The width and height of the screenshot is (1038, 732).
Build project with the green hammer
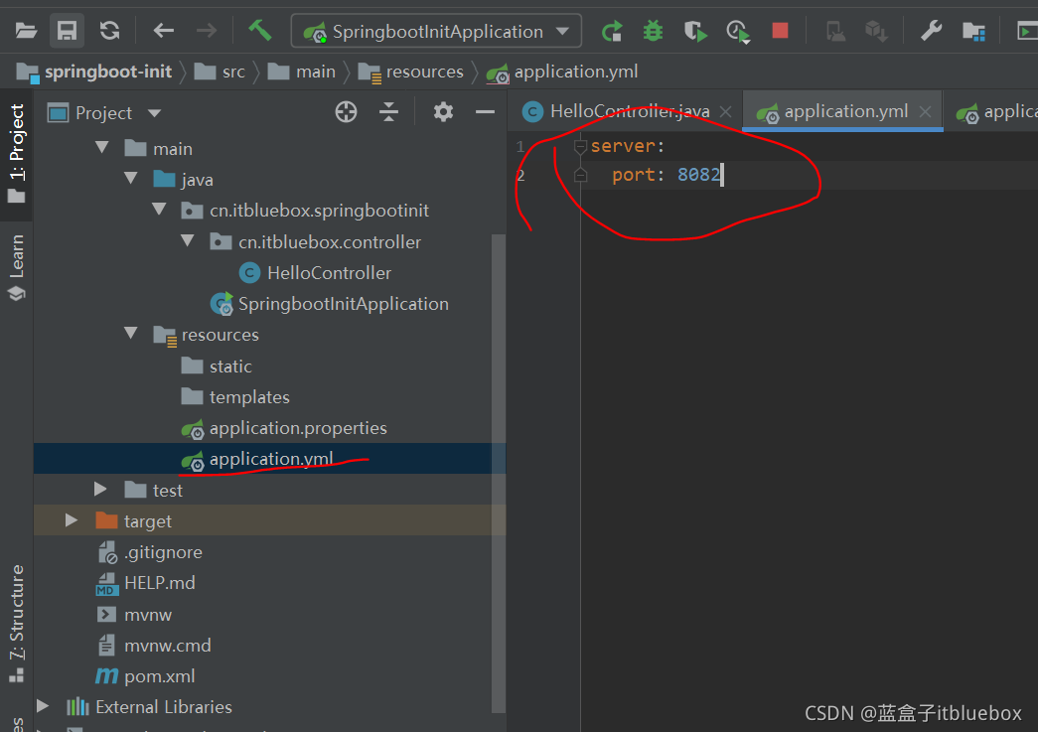[259, 30]
